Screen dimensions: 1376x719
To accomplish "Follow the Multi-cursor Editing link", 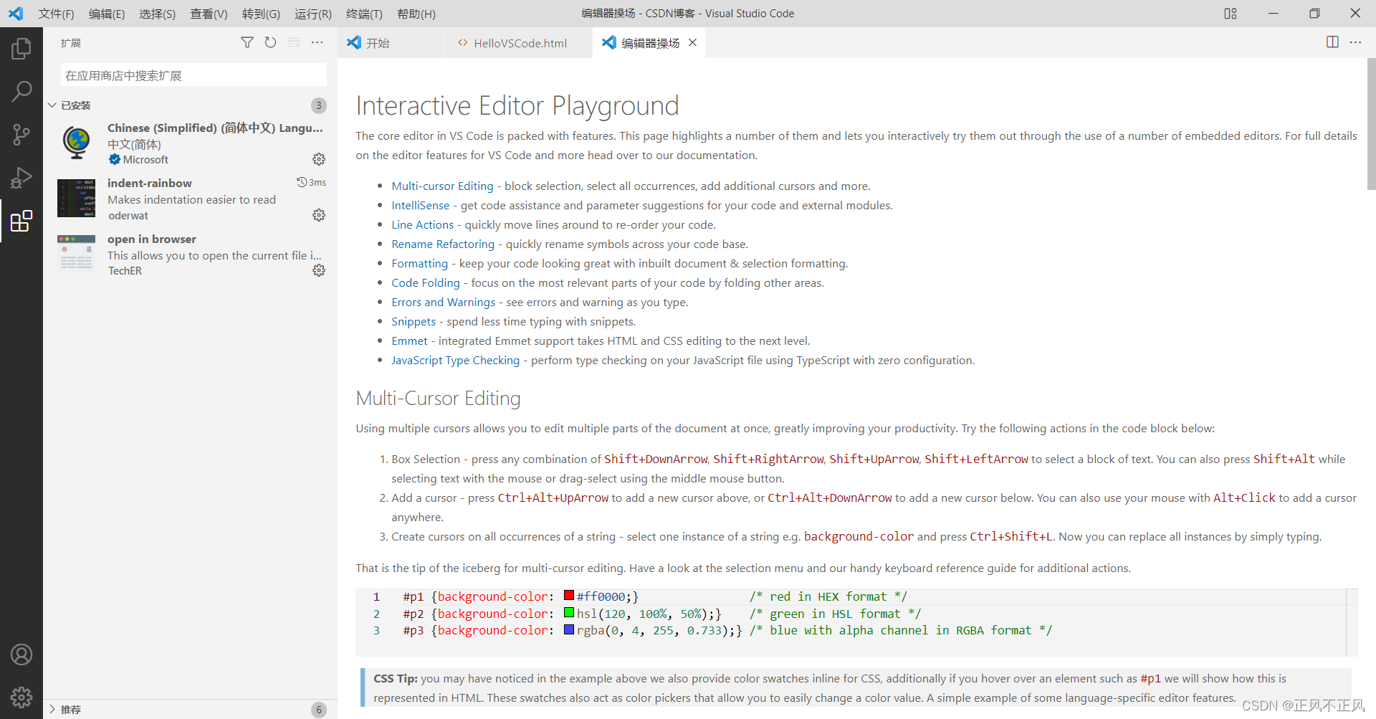I will point(442,186).
